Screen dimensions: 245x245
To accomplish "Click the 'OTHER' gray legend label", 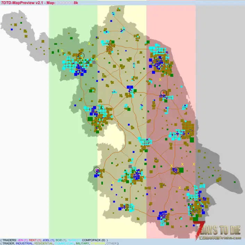I will click(112, 243).
